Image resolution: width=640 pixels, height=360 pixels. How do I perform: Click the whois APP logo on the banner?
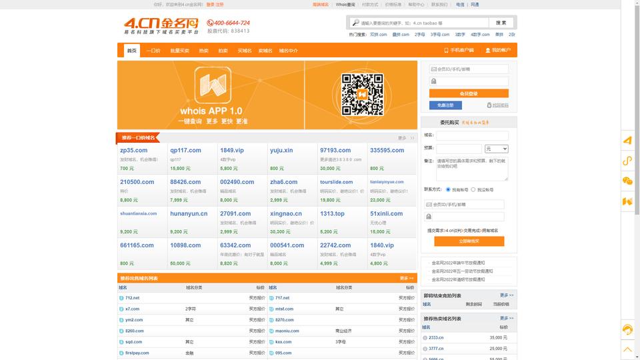click(x=213, y=85)
